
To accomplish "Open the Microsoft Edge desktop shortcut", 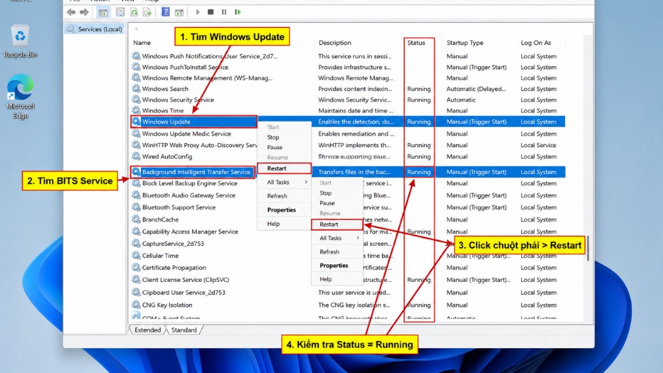I will point(20,97).
